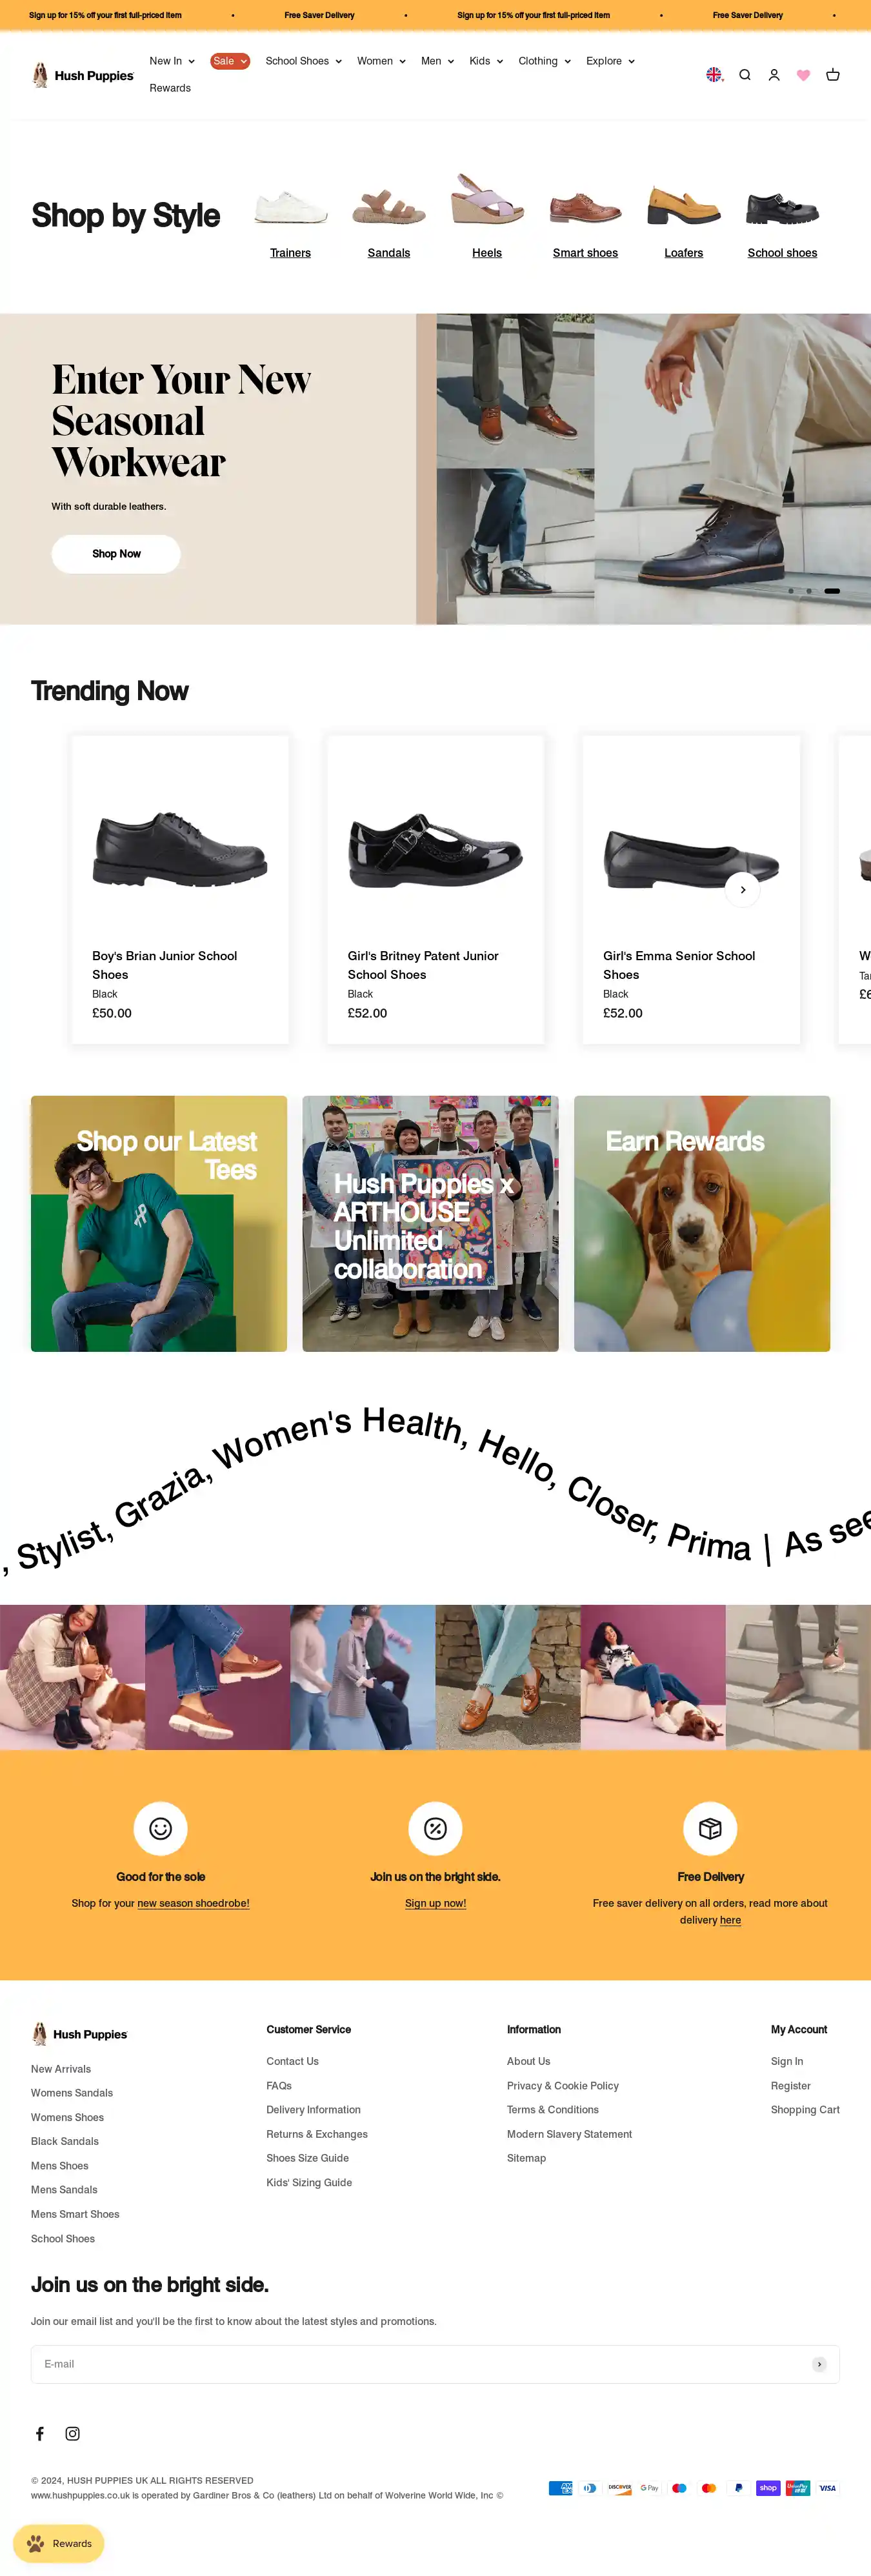The height and width of the screenshot is (2576, 871).
Task: Open the Loafers style link
Action: coord(683,253)
